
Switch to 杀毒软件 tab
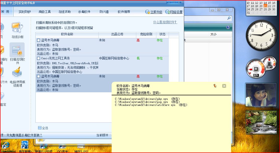point(84,12)
